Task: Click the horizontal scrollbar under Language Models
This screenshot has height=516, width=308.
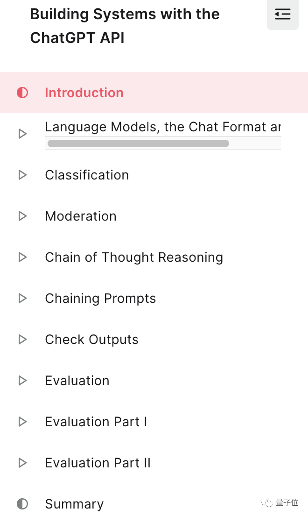Action: tap(138, 143)
